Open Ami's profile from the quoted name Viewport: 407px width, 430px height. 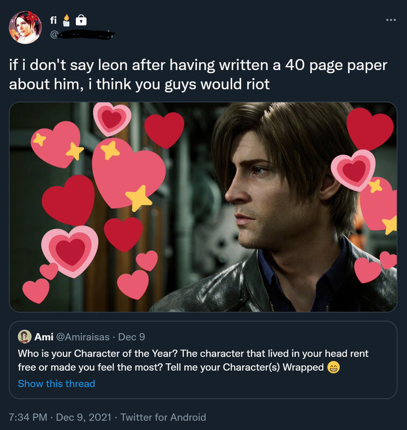click(x=44, y=337)
